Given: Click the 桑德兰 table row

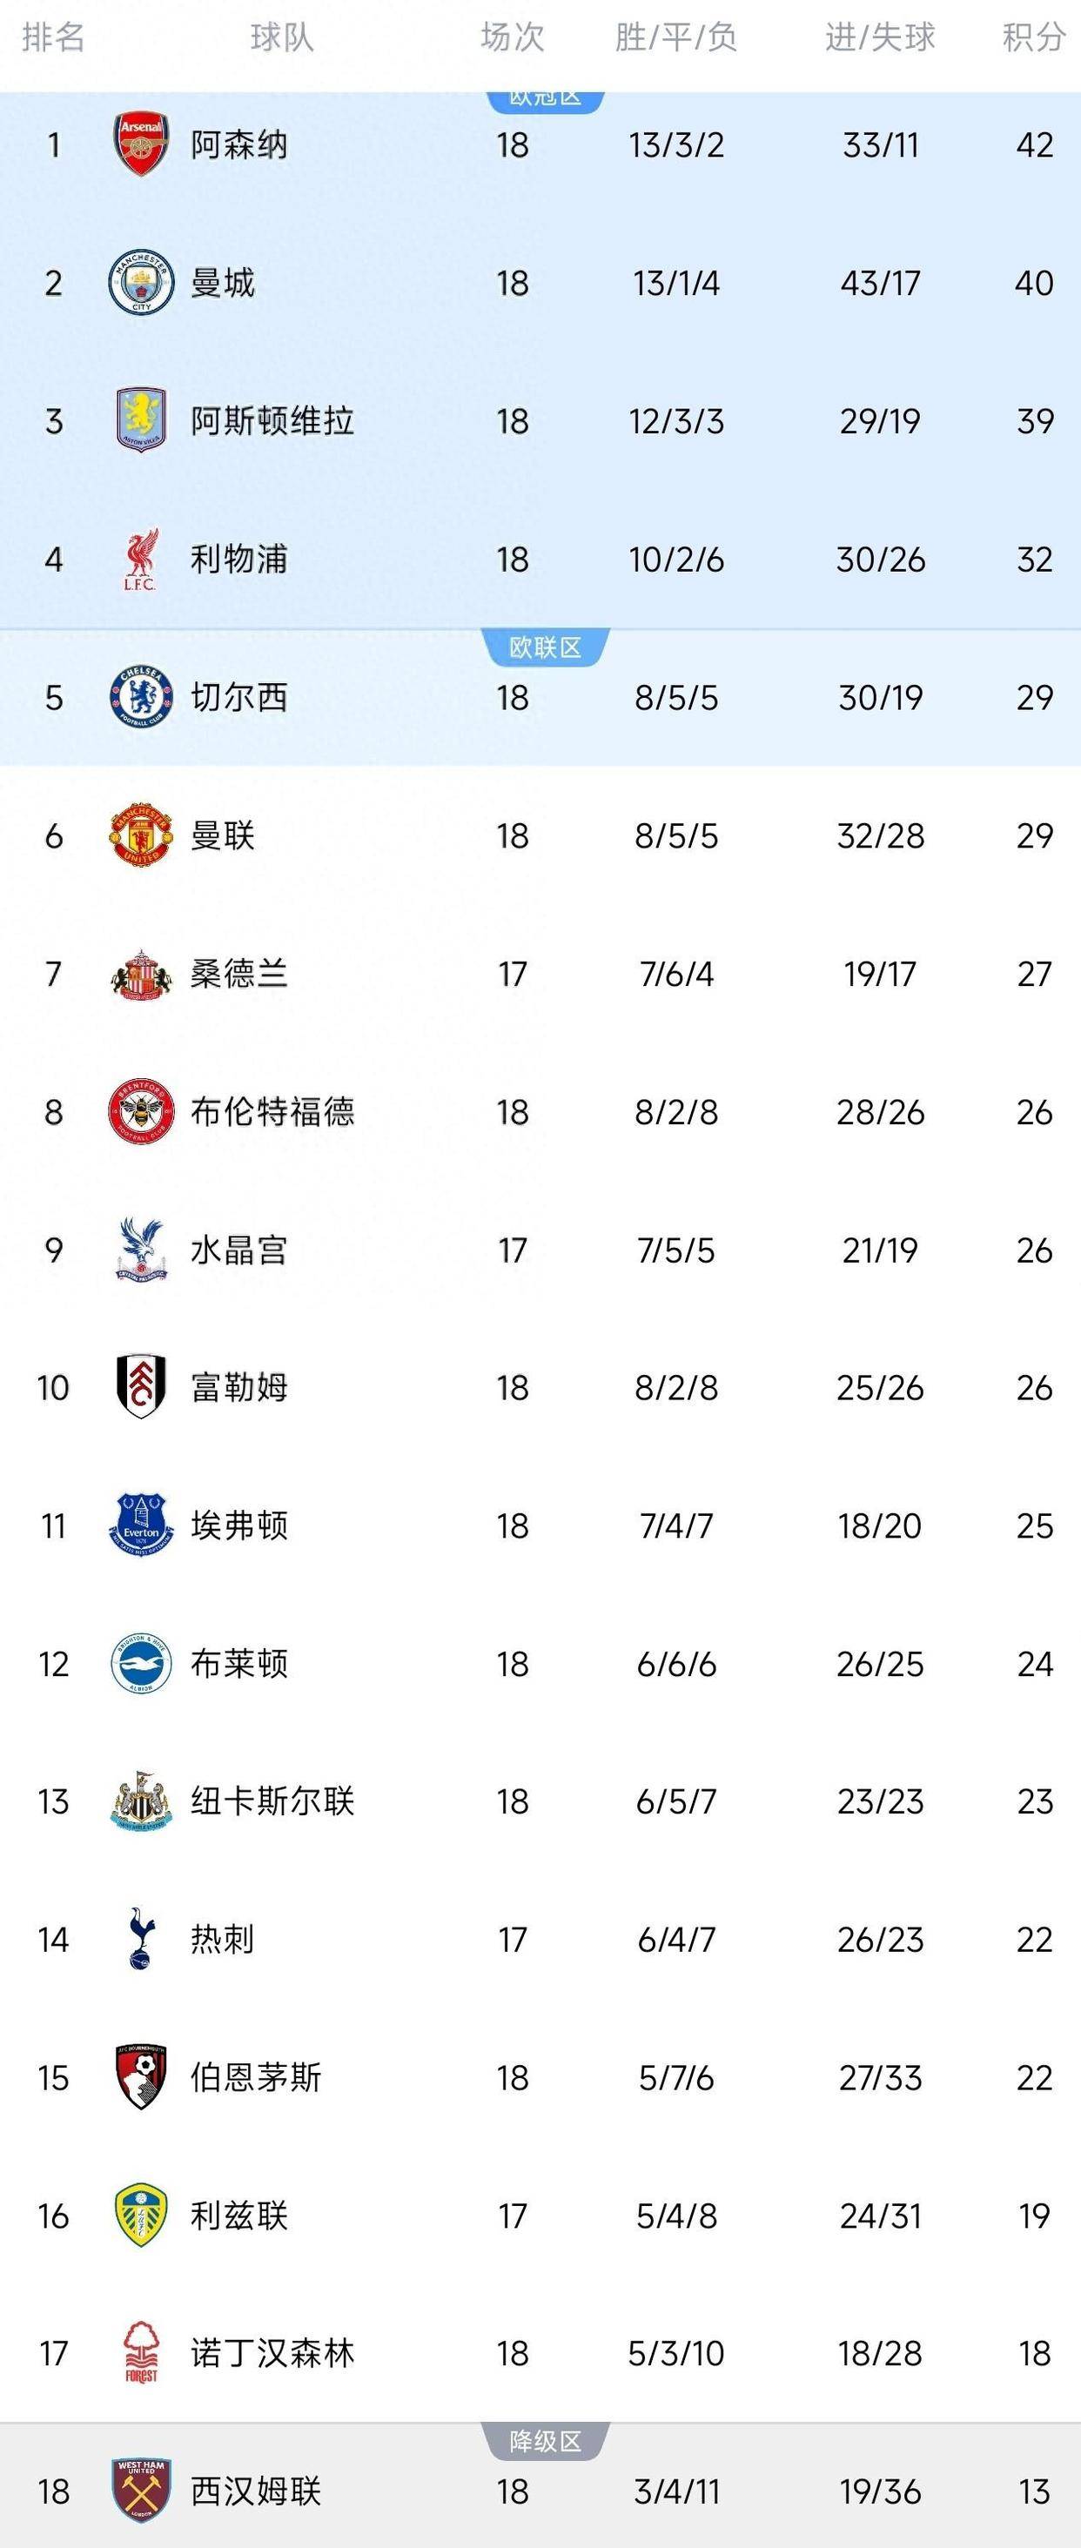Looking at the screenshot, I should [540, 975].
